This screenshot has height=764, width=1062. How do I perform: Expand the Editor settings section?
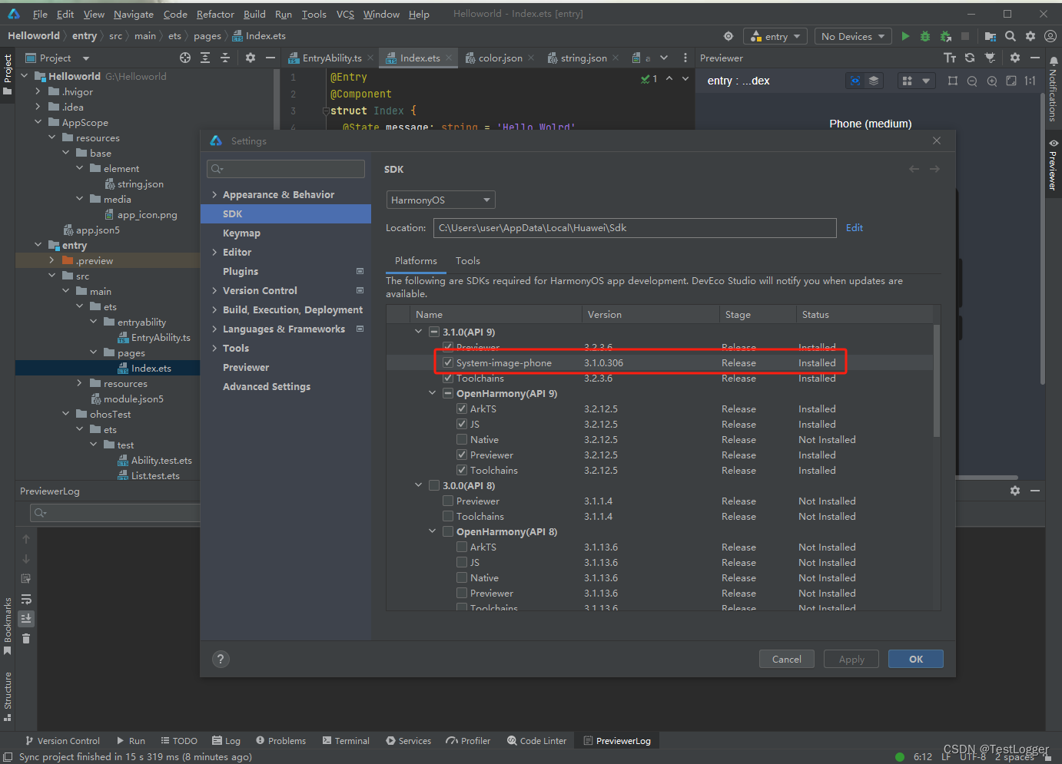(214, 253)
